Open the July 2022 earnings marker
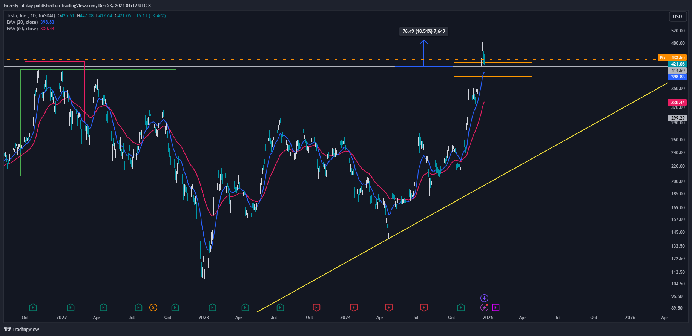Screen dimensions: 692x336 (138, 308)
